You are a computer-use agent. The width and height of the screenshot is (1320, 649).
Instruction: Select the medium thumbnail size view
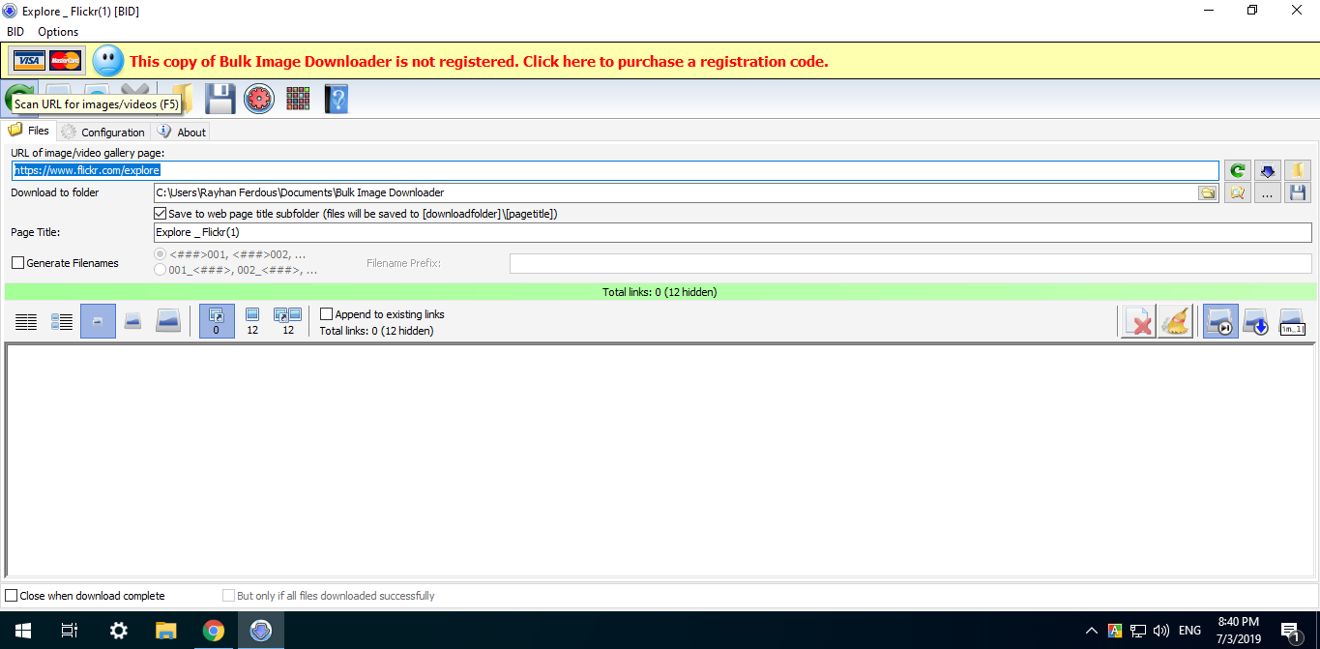[132, 321]
